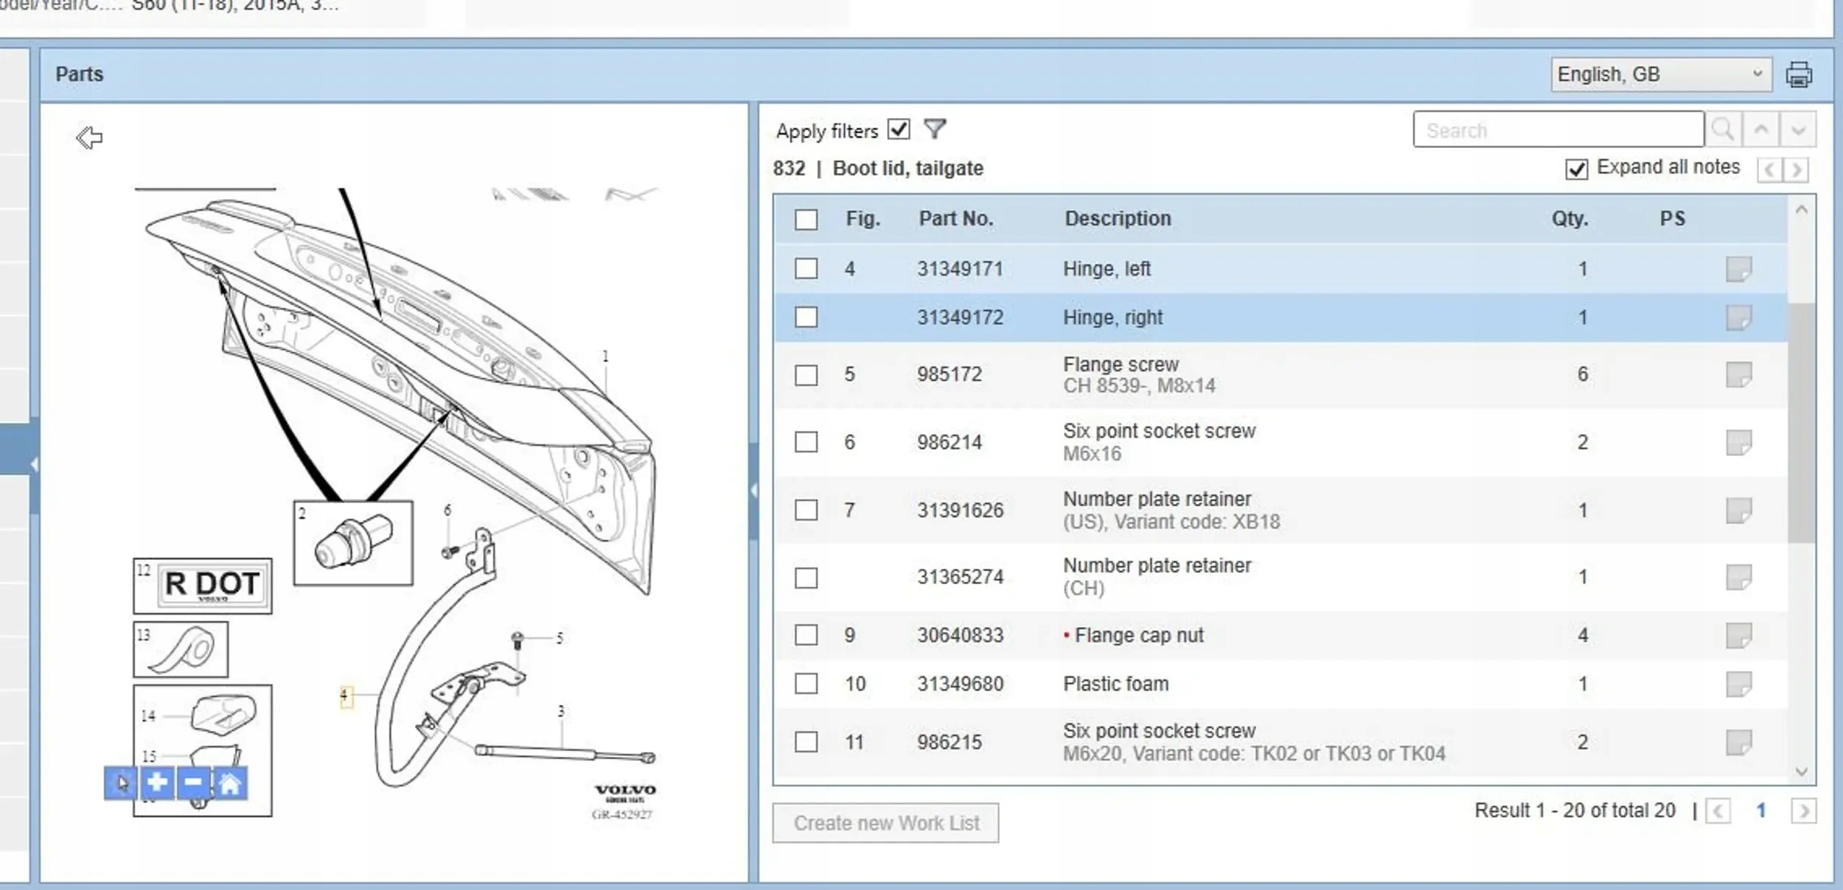Click the print icon
Viewport: 1843px width, 890px height.
1798,75
